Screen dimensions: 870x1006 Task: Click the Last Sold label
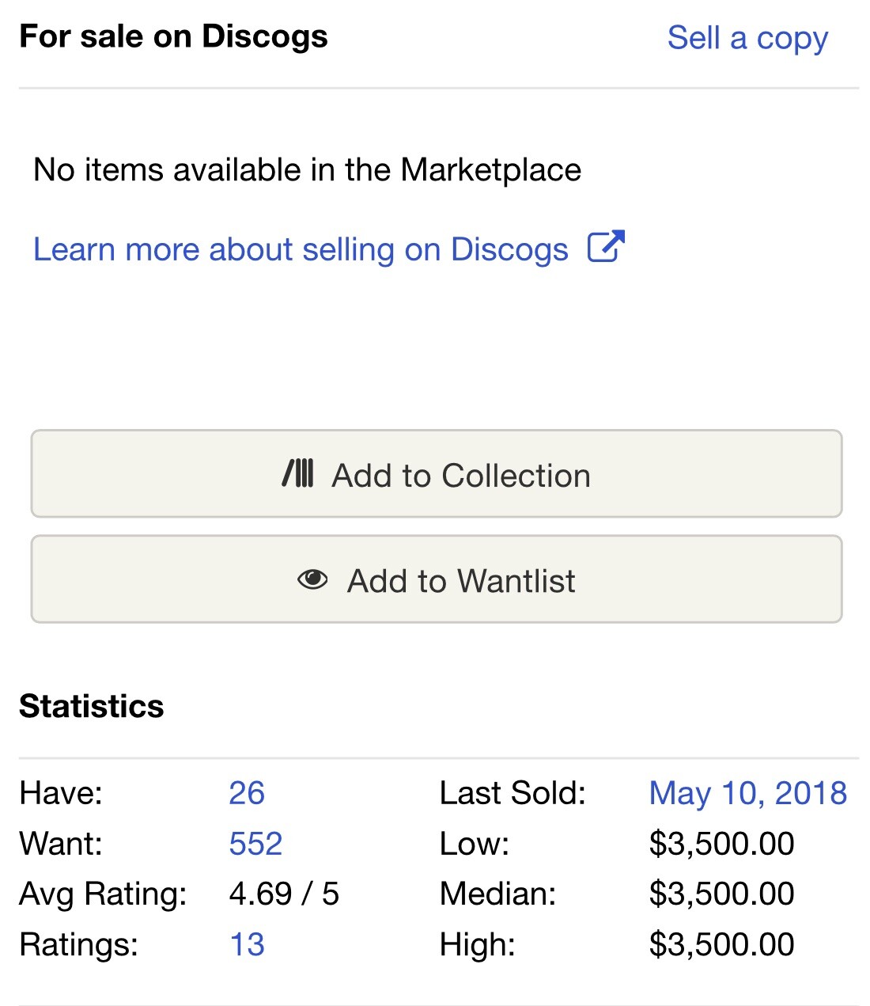[513, 793]
